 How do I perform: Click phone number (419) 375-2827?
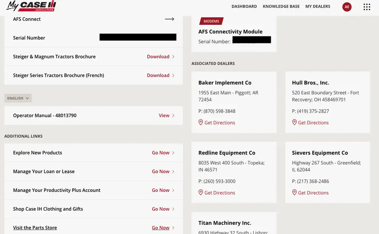313,111
